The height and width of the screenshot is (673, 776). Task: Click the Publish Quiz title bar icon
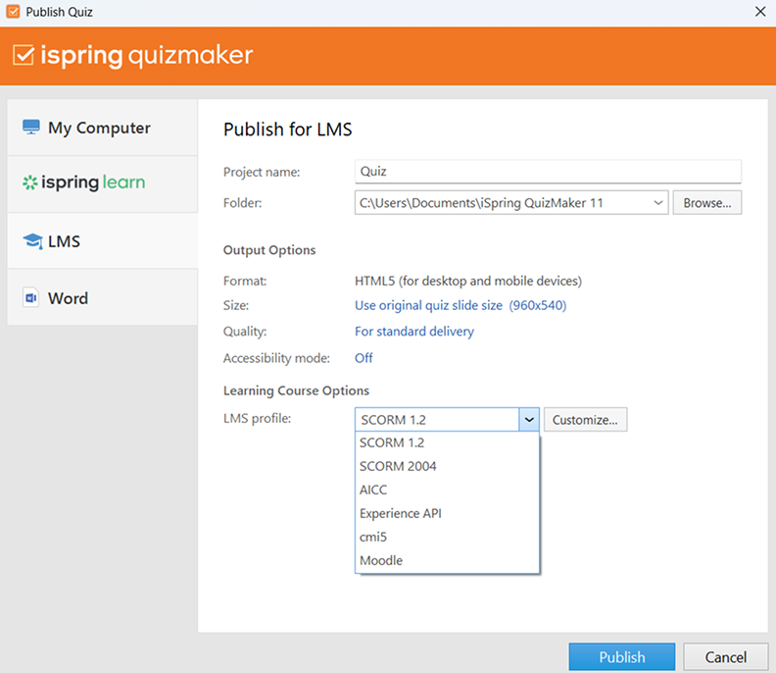13,12
